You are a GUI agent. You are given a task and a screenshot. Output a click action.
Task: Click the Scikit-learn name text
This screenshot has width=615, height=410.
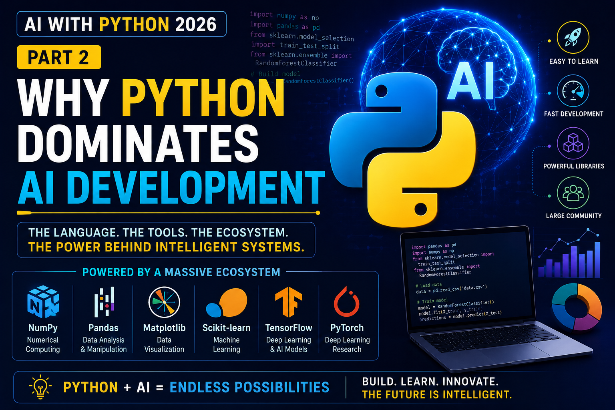(x=226, y=328)
